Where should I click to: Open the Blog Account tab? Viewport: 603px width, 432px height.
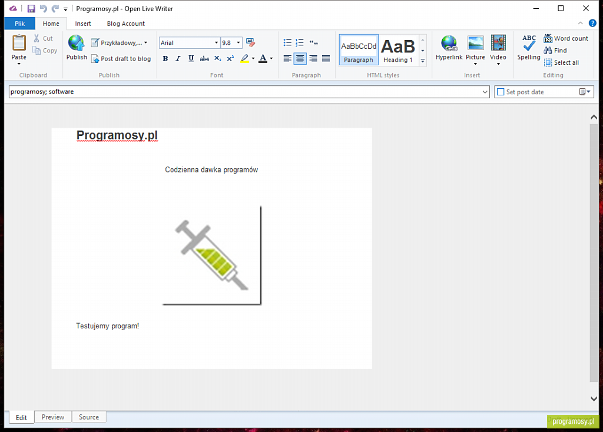126,24
